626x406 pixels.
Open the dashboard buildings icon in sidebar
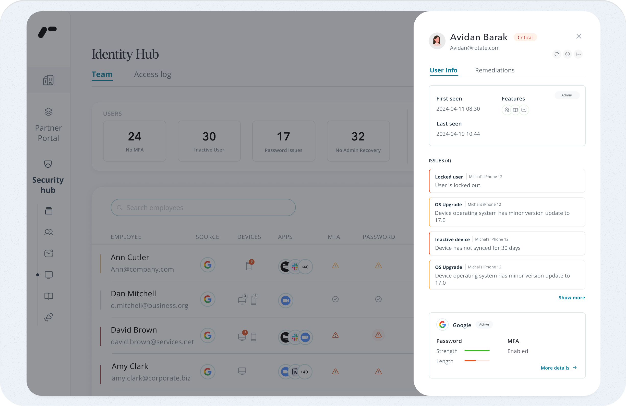click(49, 80)
